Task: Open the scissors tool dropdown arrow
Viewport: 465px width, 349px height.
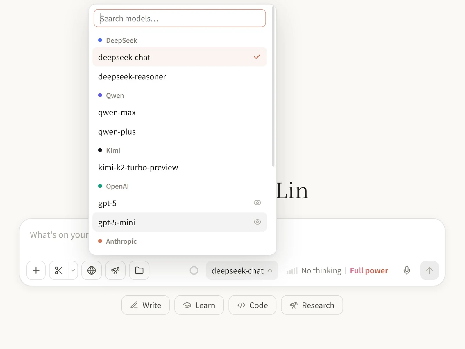Action: coord(73,270)
